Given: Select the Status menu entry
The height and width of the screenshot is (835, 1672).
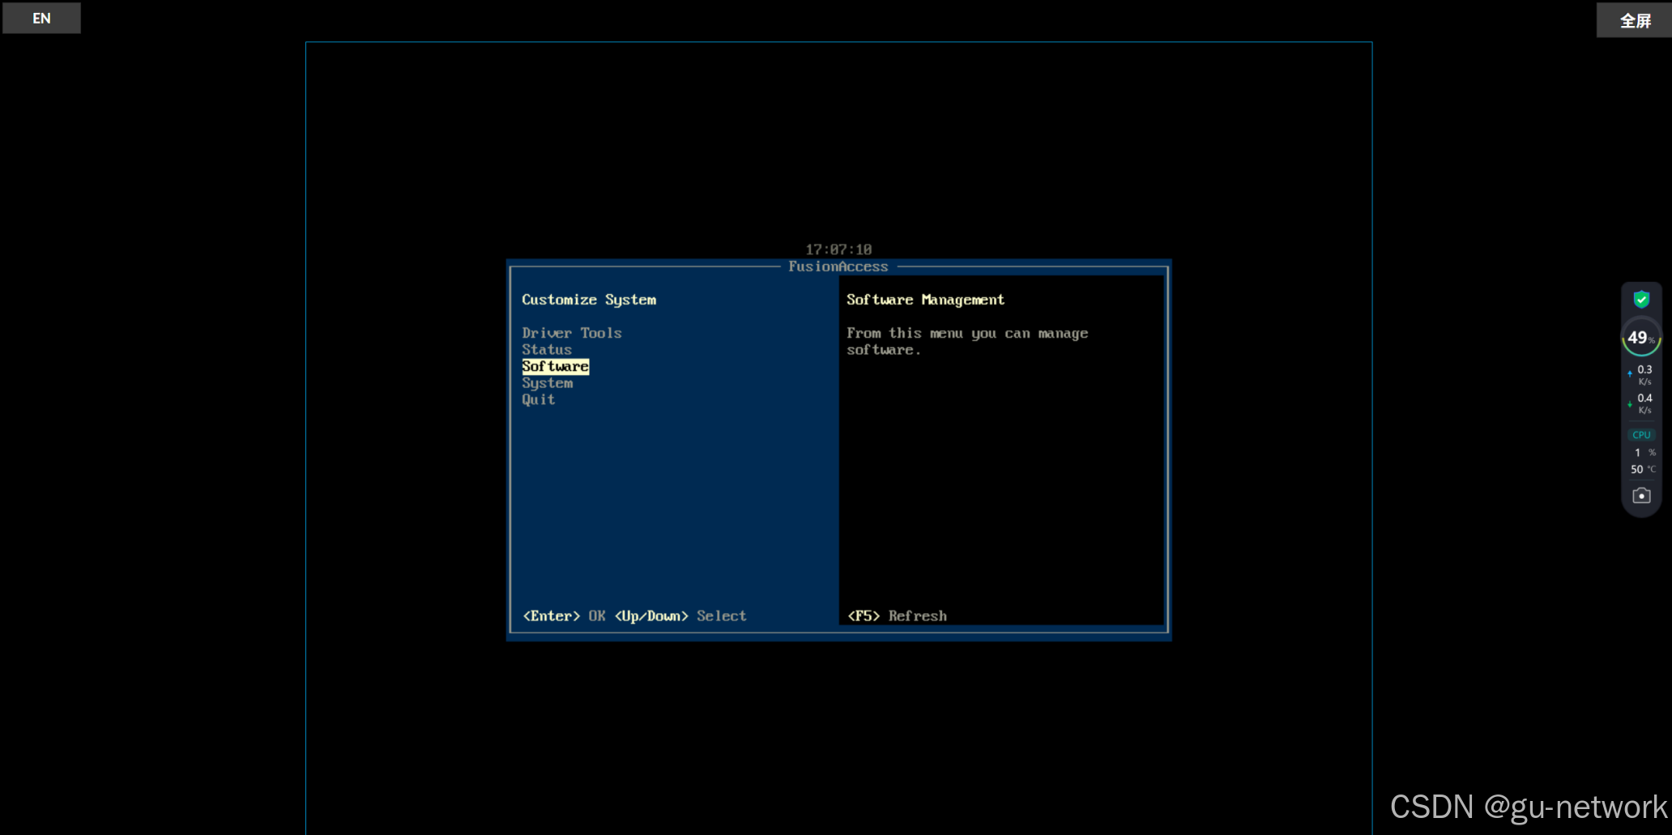Looking at the screenshot, I should (547, 350).
